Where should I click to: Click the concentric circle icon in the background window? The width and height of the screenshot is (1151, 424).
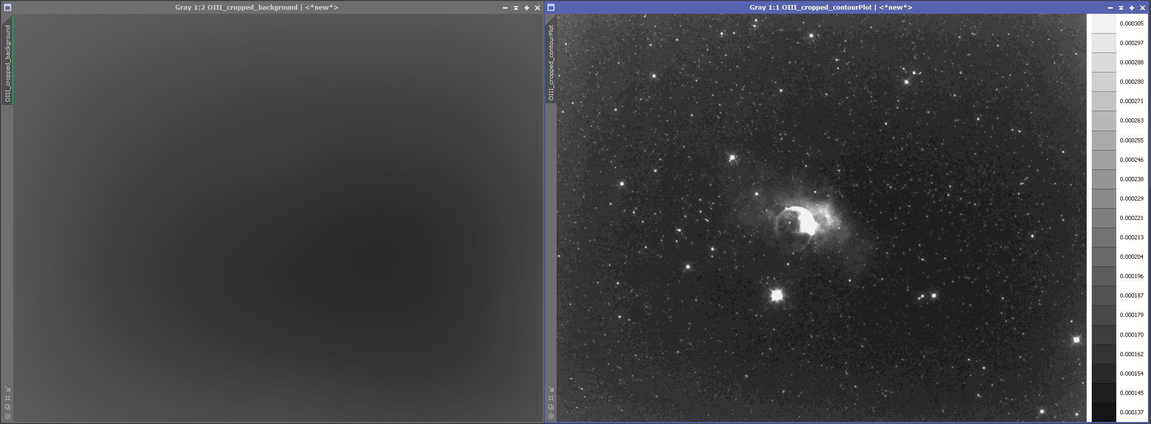(8, 416)
